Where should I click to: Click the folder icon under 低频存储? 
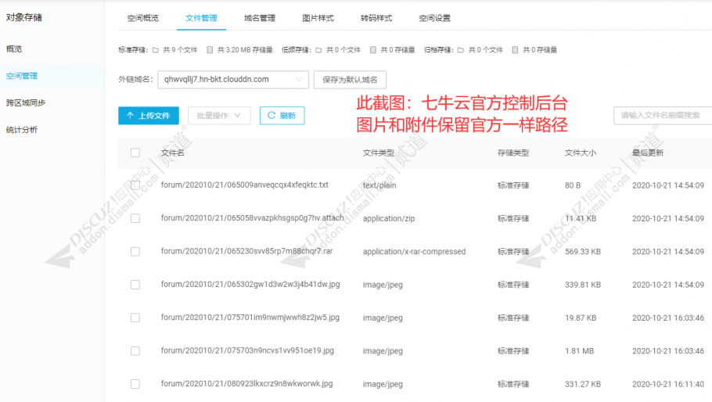tap(318, 50)
